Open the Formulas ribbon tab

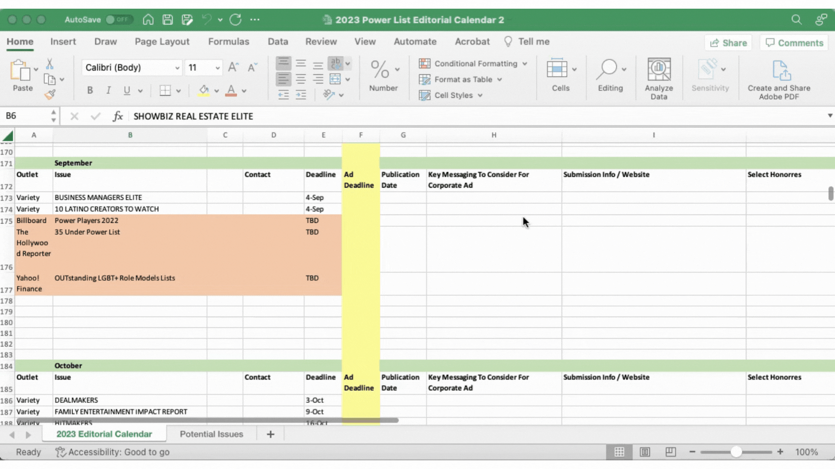click(x=228, y=42)
